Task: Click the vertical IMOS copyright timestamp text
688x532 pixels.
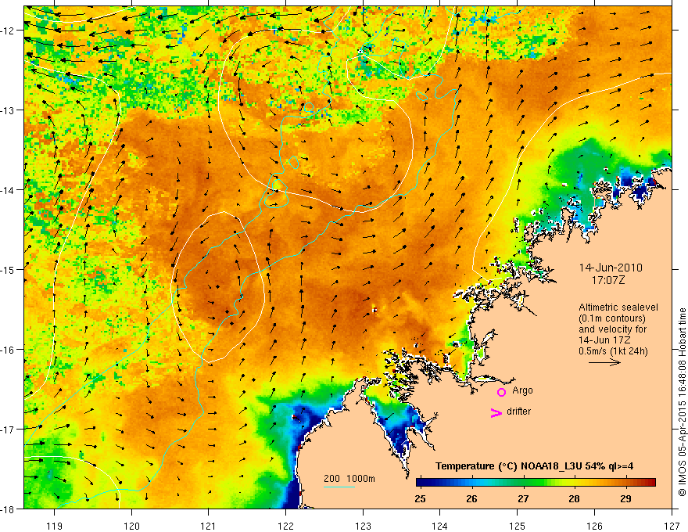Action: [682, 402]
